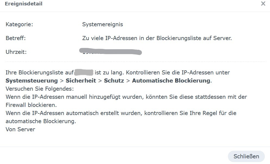
Task: Click the bold Systemsteuerung path entry
Action: pyautogui.click(x=32, y=81)
